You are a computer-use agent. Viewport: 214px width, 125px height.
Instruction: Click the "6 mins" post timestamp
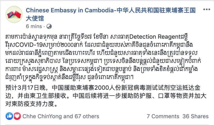coord(34,26)
